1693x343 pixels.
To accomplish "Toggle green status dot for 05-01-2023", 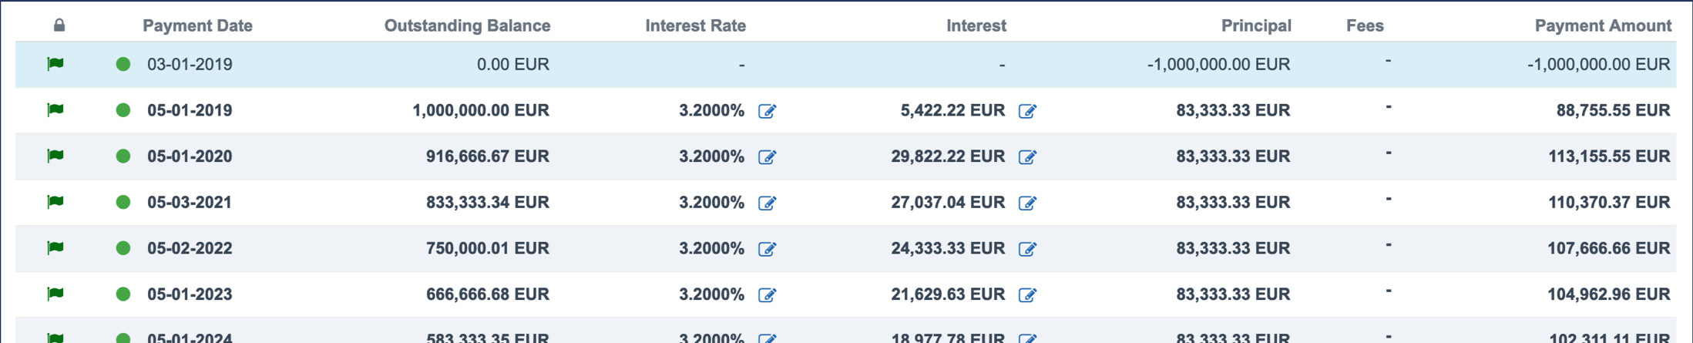I will 123,294.
